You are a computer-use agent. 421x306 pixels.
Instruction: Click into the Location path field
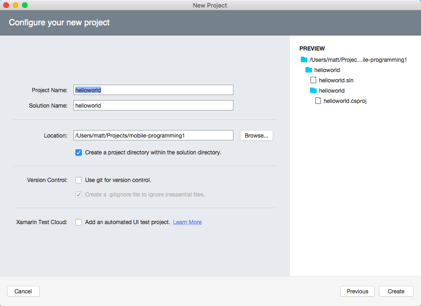(153, 136)
